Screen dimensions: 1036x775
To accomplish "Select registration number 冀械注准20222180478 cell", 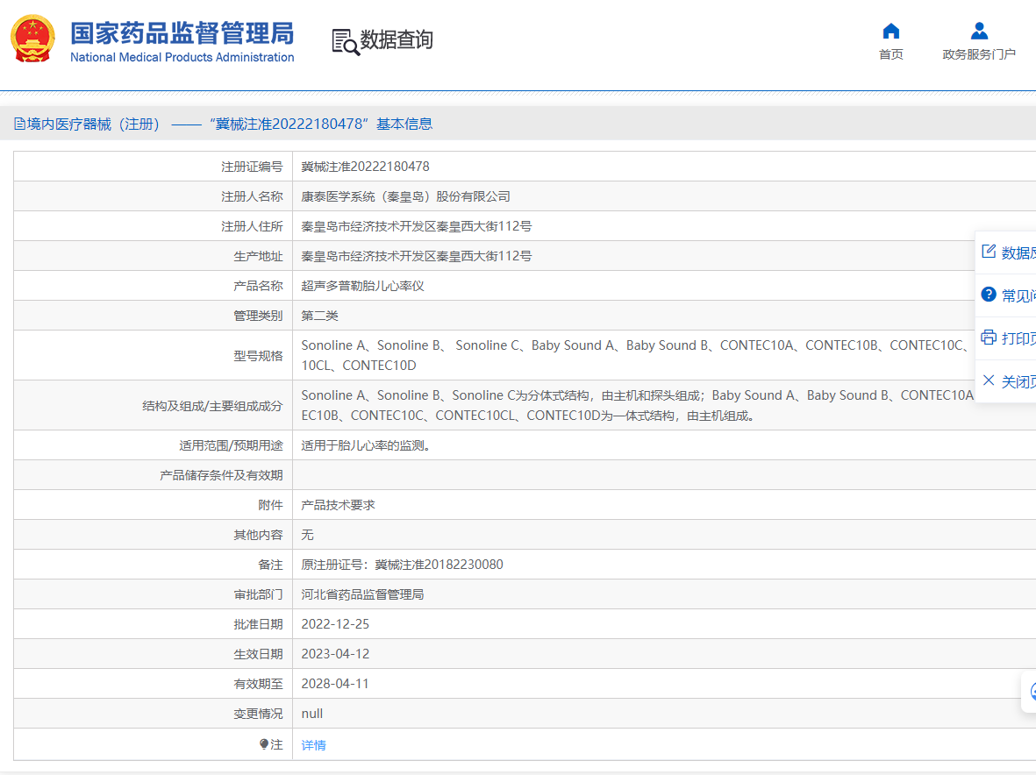I will click(x=366, y=167).
